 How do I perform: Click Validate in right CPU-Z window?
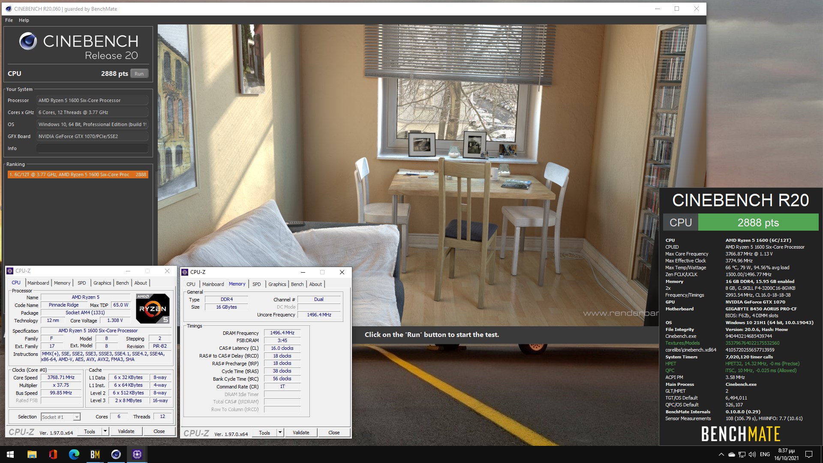[x=301, y=433]
